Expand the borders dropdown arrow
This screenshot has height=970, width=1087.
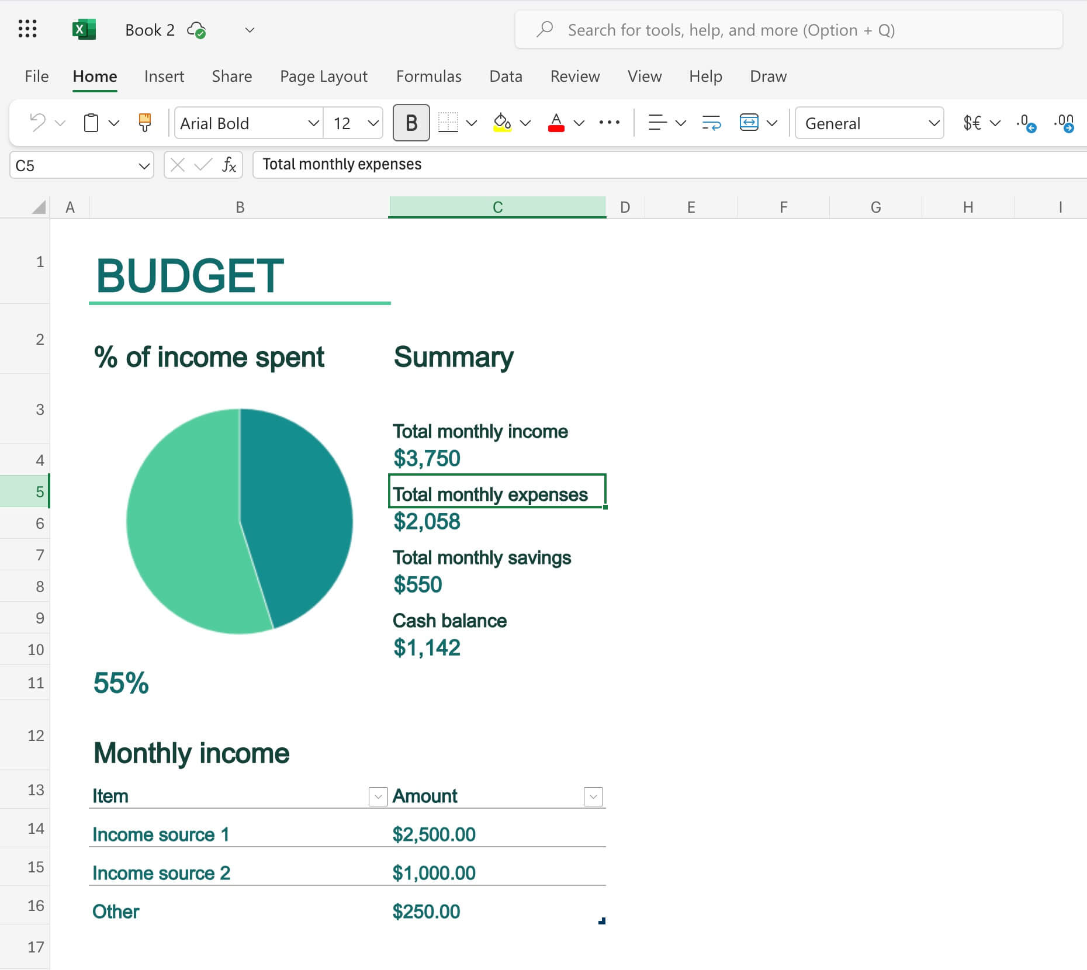tap(471, 123)
